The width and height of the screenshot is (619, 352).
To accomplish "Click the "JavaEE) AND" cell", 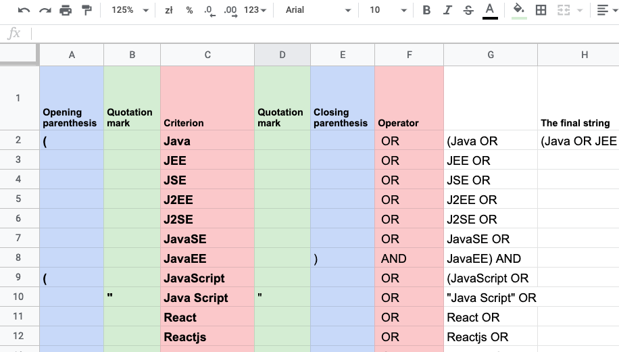I will point(491,257).
